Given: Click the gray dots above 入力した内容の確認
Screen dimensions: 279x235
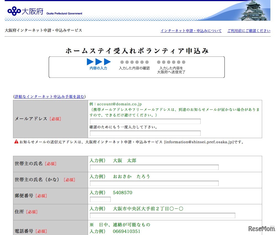Looking at the screenshot, I should point(134,62).
